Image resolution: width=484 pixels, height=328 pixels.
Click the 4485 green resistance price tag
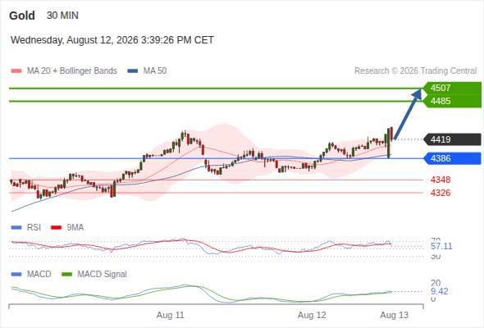pyautogui.click(x=452, y=101)
